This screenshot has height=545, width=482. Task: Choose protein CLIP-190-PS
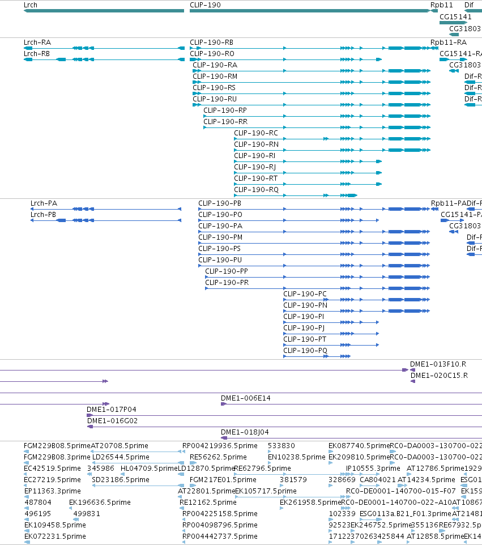coord(219,249)
